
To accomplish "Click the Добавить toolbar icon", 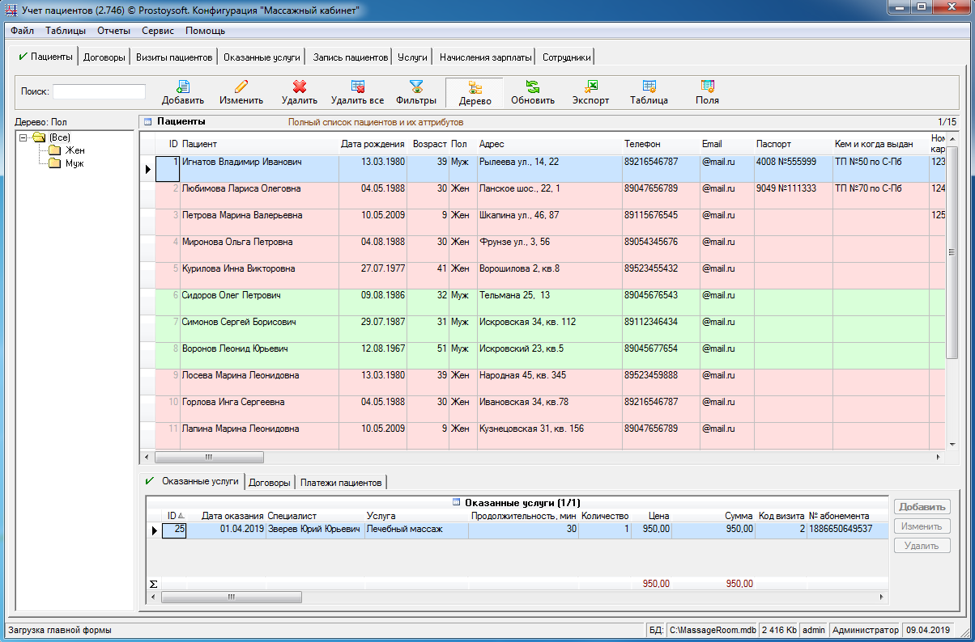I will pyautogui.click(x=183, y=87).
